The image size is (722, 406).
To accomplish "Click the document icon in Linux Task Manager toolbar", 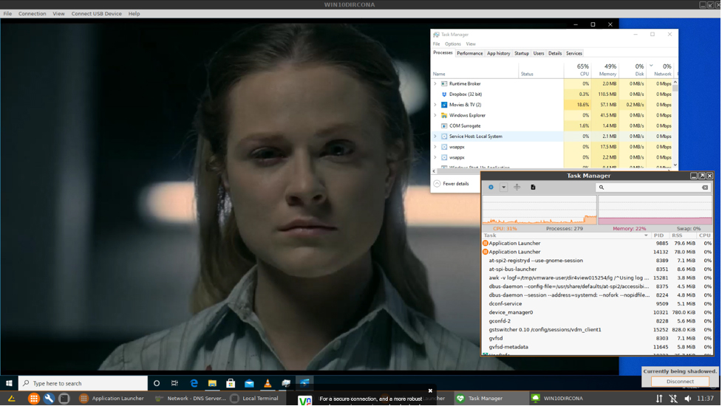I will [x=534, y=187].
